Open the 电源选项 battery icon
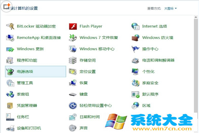Viewport: 199px width, 133px height. point(10,72)
